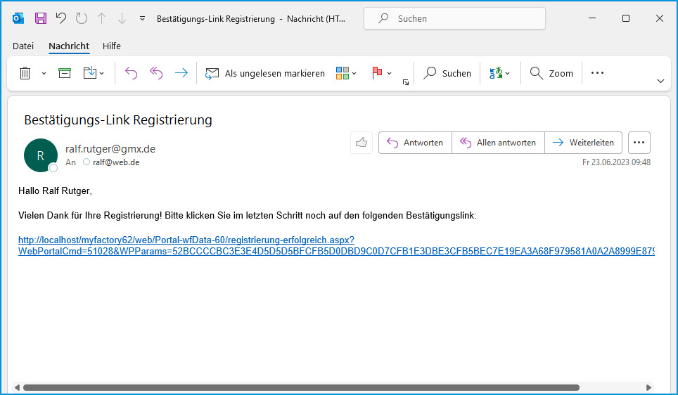Click the Forward arrow icon in ribbon
Screen dimensions: 678x395
click(x=181, y=73)
